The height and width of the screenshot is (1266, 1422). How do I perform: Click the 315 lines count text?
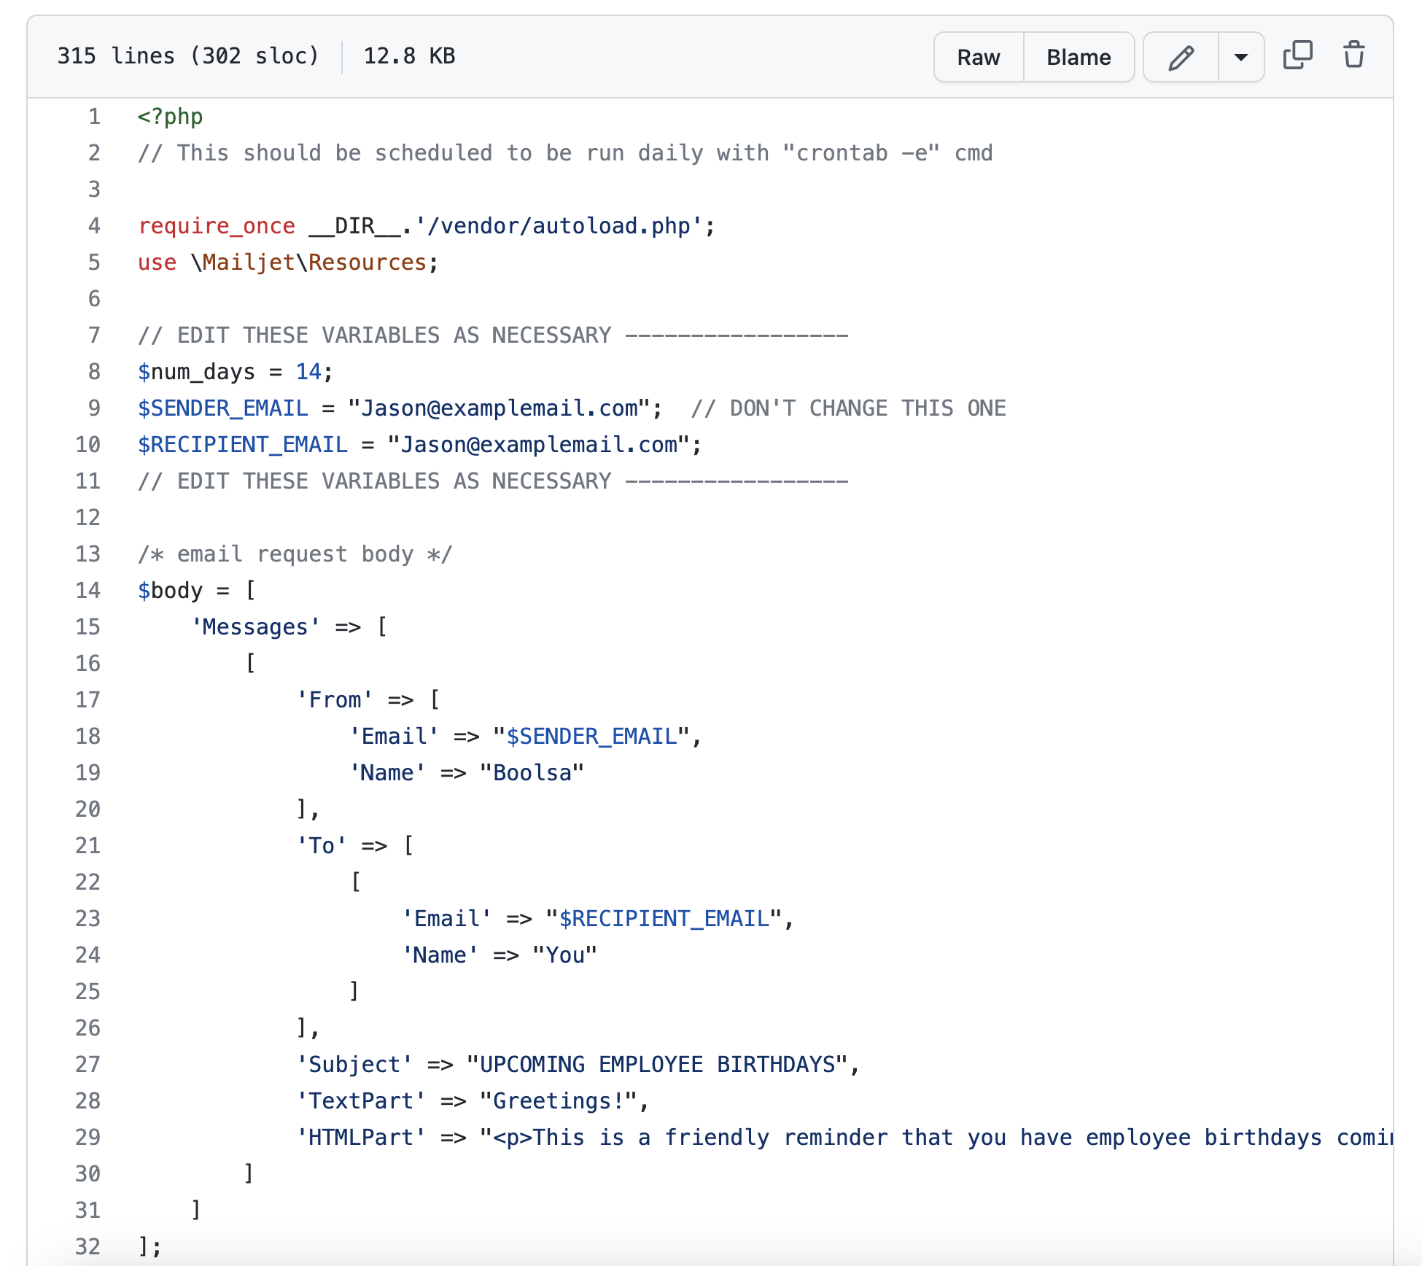(x=189, y=55)
